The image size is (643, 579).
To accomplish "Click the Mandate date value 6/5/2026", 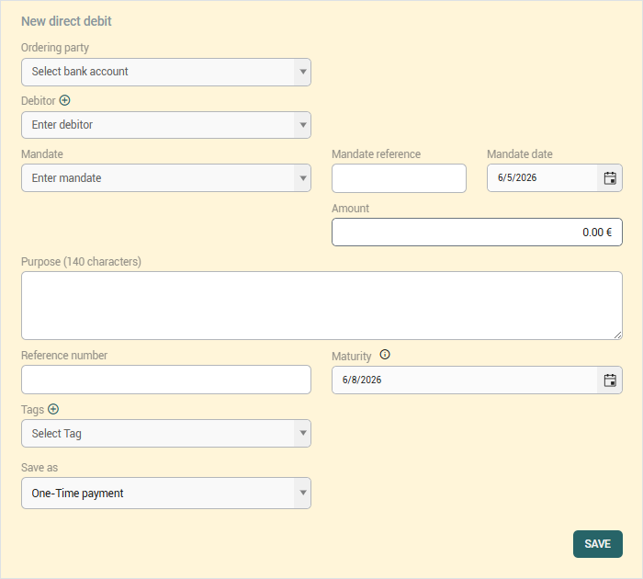I will click(517, 177).
